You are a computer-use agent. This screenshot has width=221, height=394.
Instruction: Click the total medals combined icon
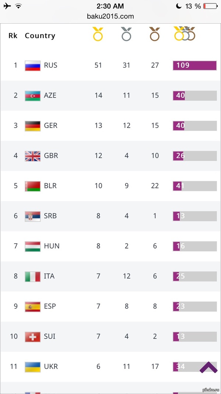coord(185,34)
